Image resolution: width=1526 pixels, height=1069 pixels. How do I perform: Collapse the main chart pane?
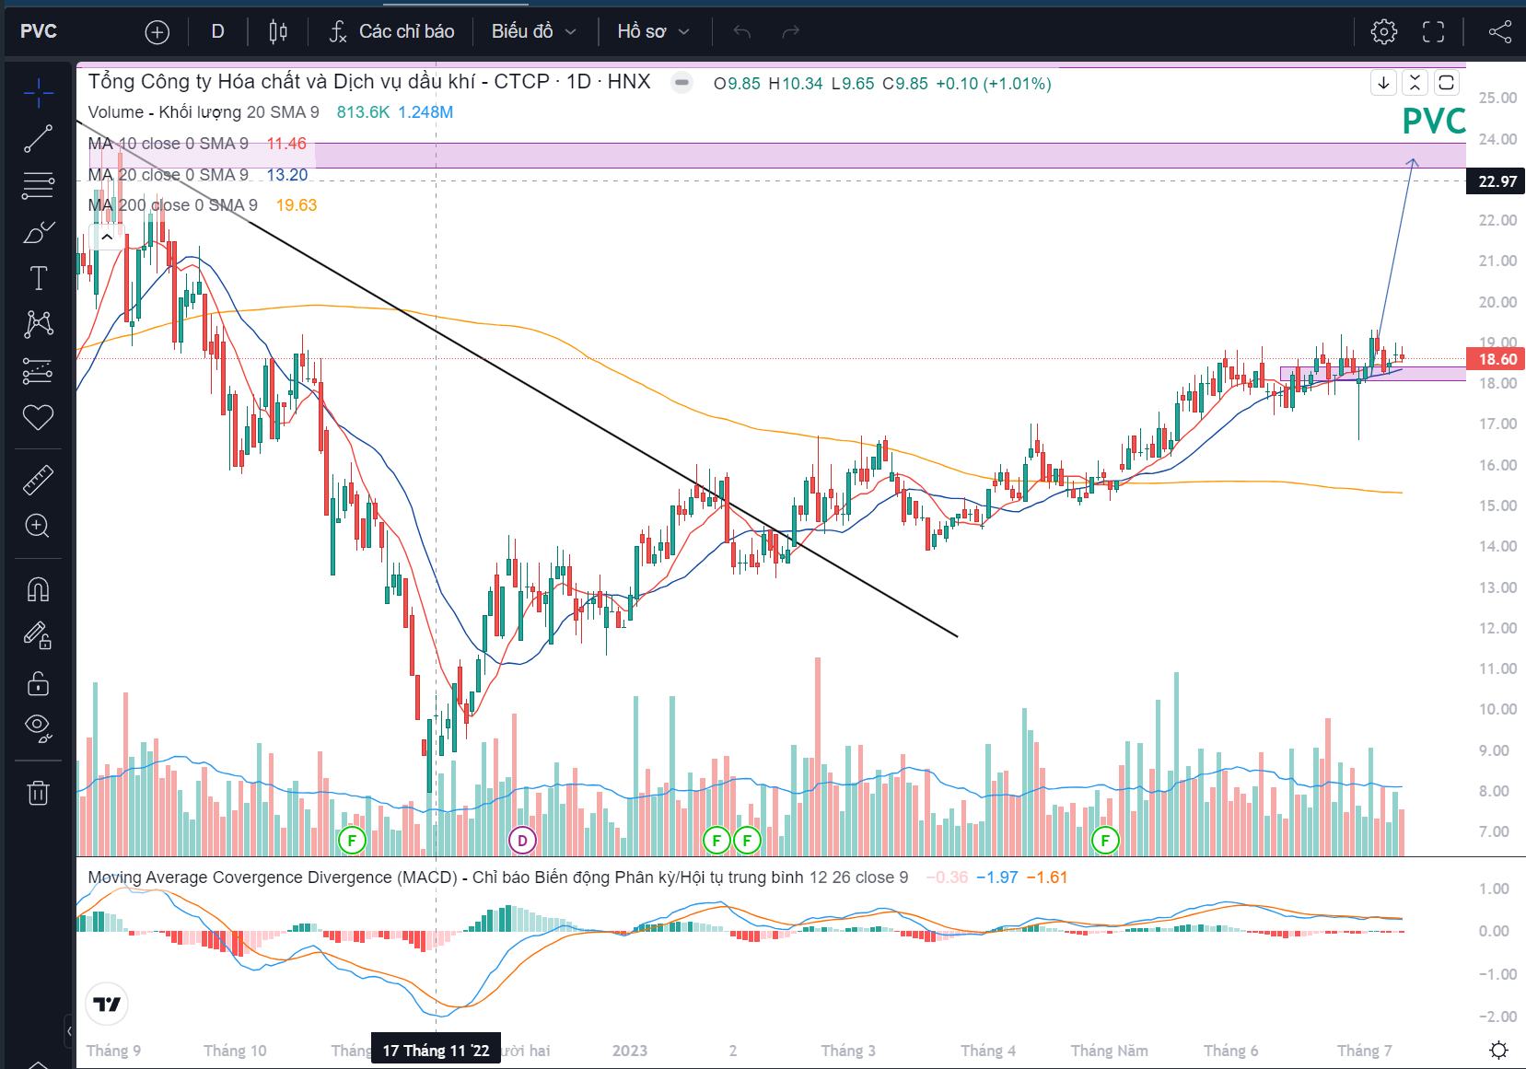point(1415,83)
